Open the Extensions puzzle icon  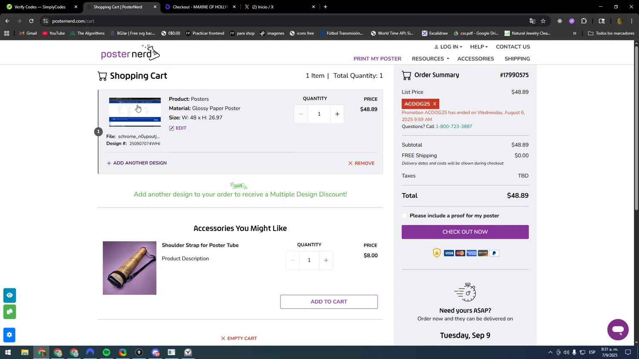coord(584,21)
